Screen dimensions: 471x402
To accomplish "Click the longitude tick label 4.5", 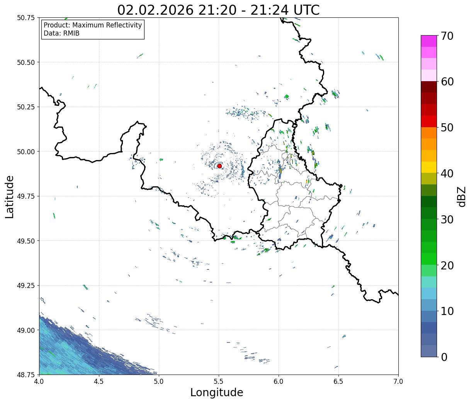I will point(99,381).
